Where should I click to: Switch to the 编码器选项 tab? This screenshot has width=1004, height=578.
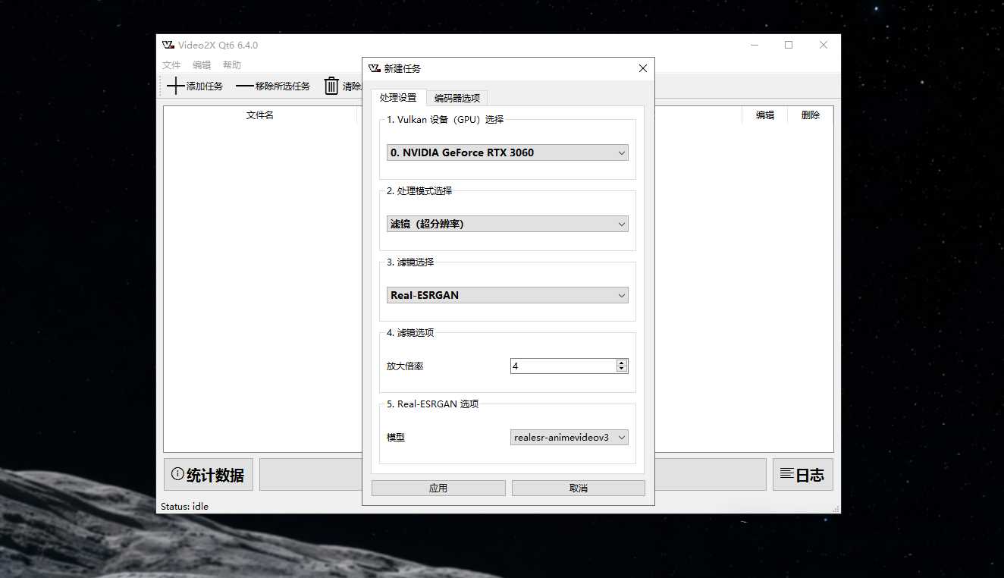coord(457,98)
